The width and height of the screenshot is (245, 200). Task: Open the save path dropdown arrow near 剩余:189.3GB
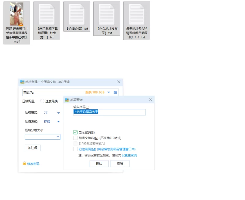pos(109,92)
